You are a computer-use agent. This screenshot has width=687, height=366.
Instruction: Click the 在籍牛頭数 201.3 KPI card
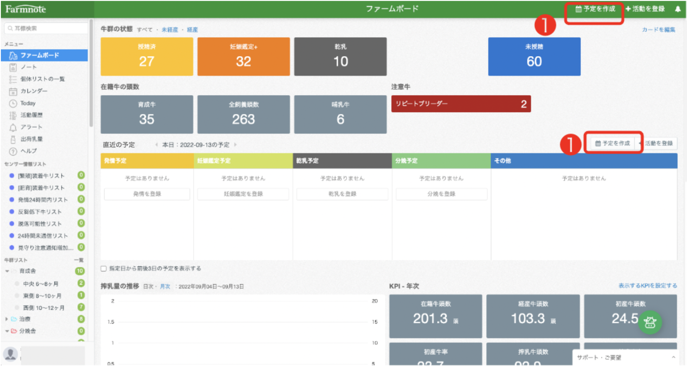click(435, 316)
